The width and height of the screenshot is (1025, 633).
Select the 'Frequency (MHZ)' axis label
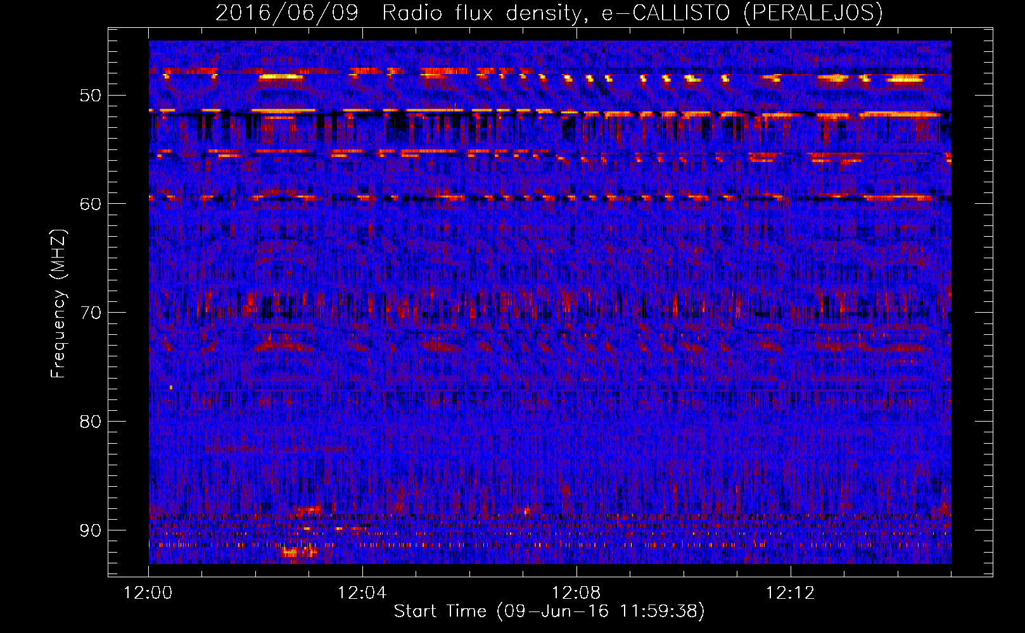58,304
